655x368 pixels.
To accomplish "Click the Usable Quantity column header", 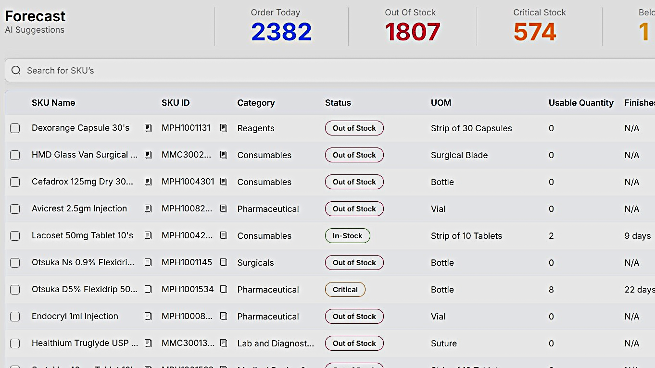I will (x=581, y=103).
